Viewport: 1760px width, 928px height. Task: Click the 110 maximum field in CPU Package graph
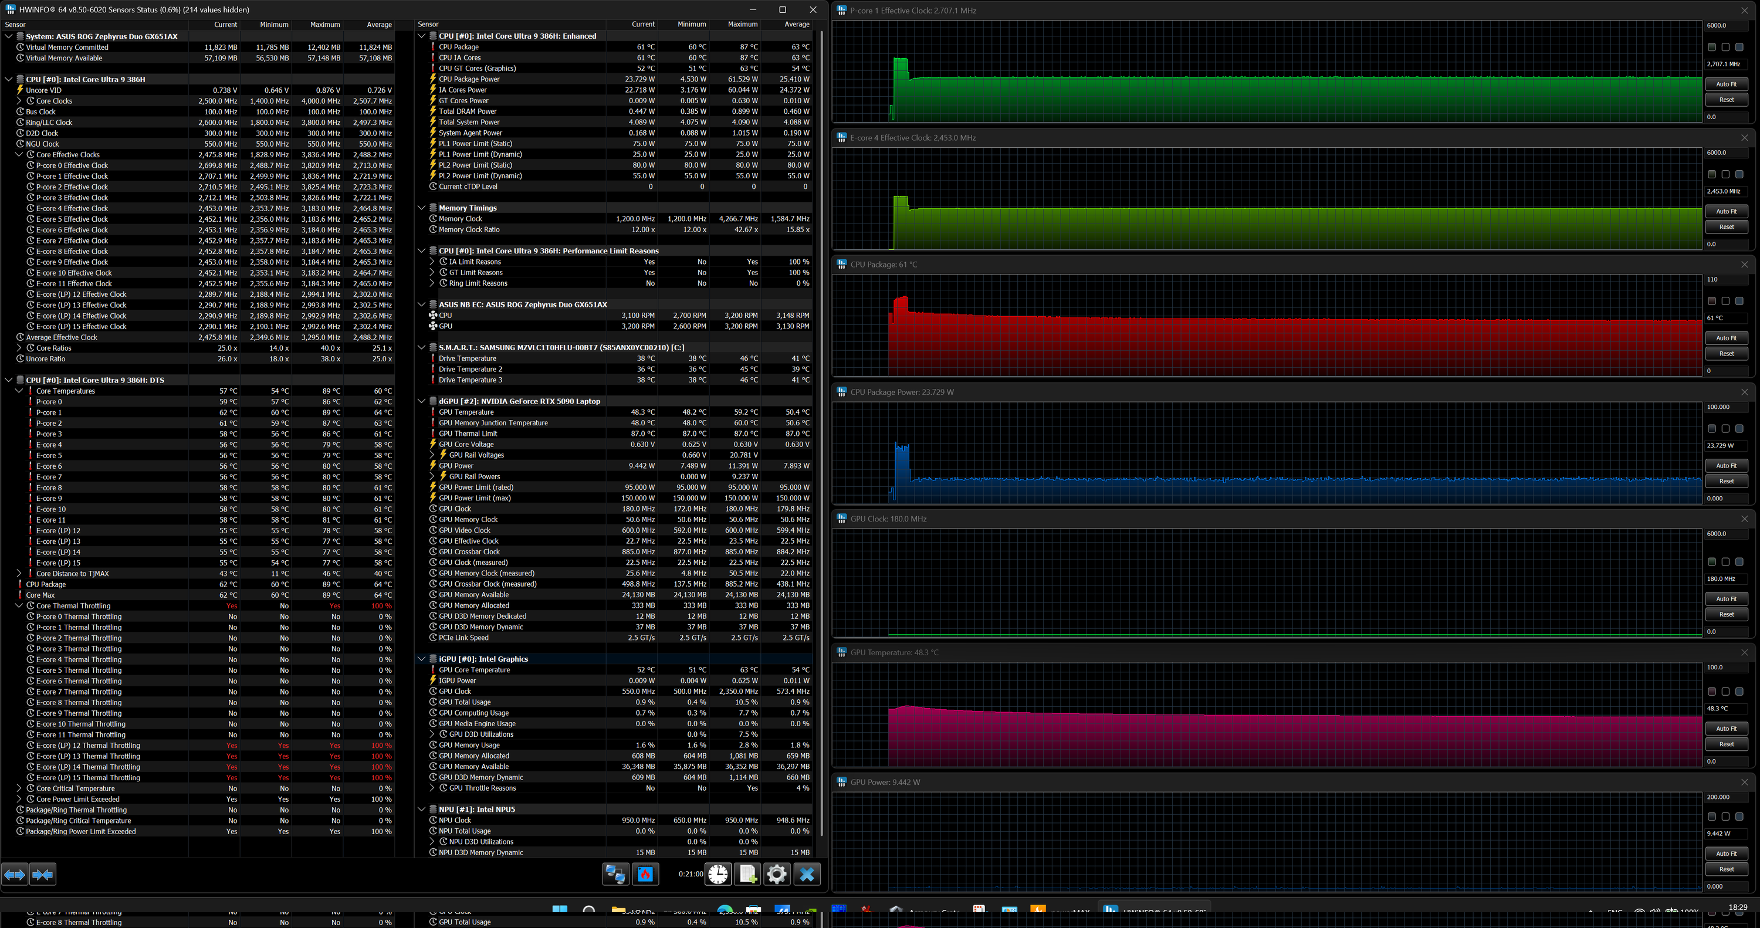1726,279
